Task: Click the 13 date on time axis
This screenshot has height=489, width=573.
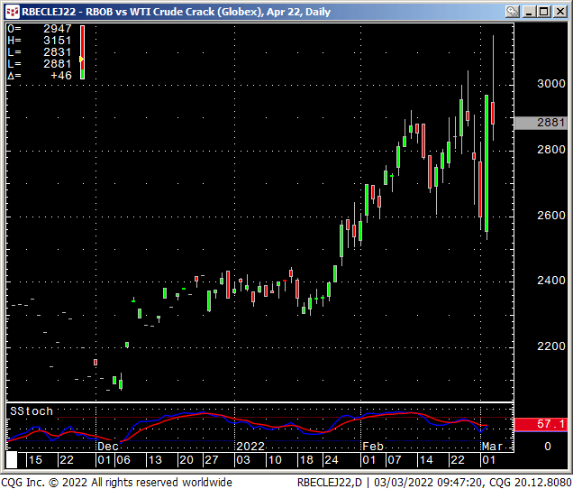Action: pos(155,460)
